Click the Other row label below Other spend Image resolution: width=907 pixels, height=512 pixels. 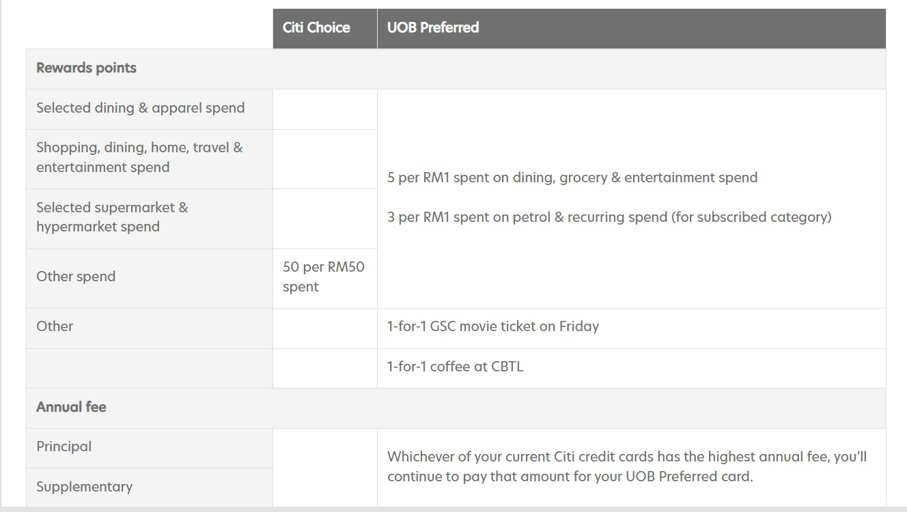tap(55, 326)
